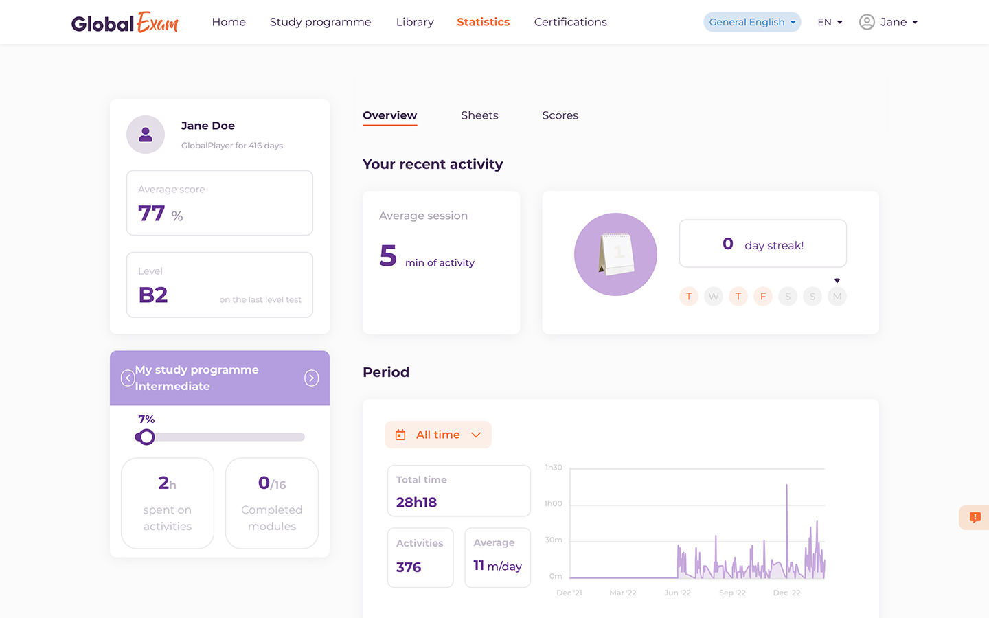Click the Completed modules card
The width and height of the screenshot is (989, 618).
[x=272, y=503]
